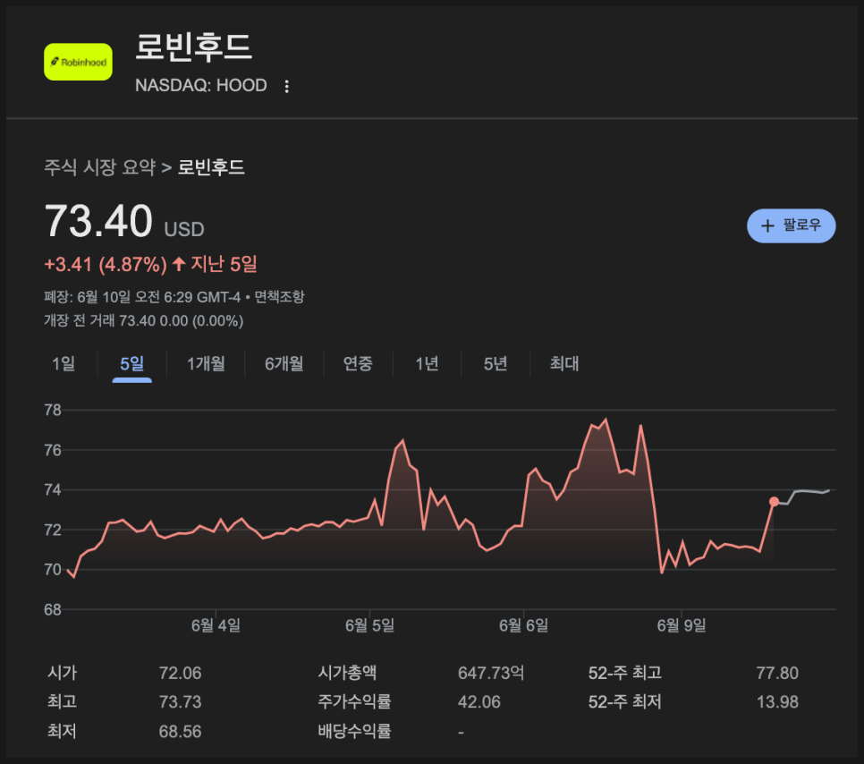Click the 시가총액 value 647.73억
Viewport: 864px width, 764px height.
click(x=491, y=673)
